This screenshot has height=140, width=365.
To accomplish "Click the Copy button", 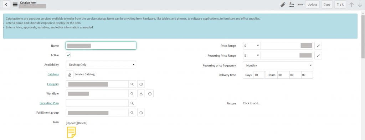I will pyautogui.click(x=327, y=4).
